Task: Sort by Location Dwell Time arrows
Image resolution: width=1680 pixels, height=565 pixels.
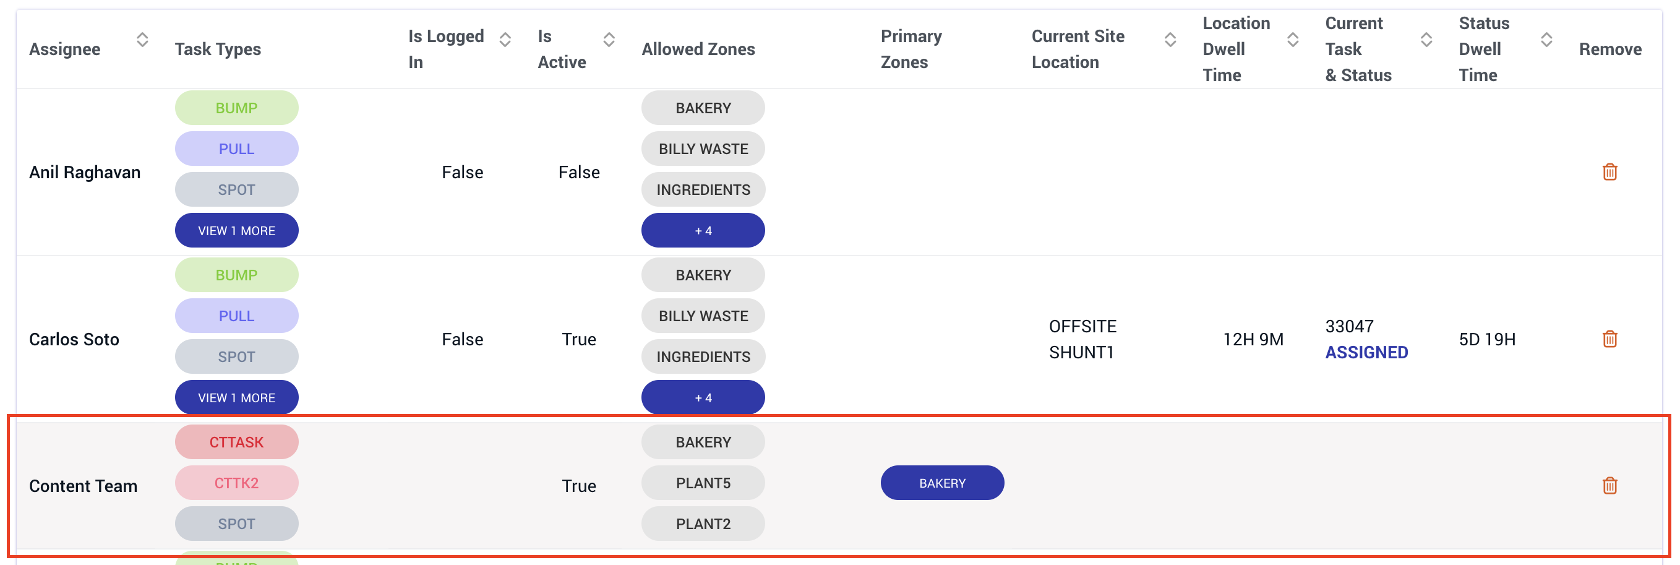Action: tap(1293, 40)
